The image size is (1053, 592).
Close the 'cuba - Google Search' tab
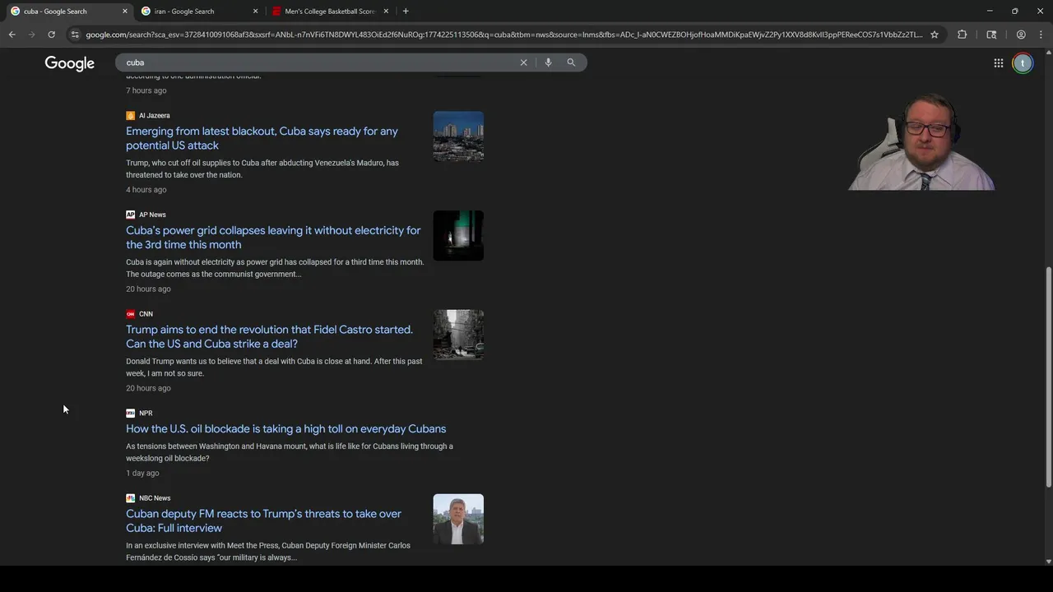tap(125, 12)
